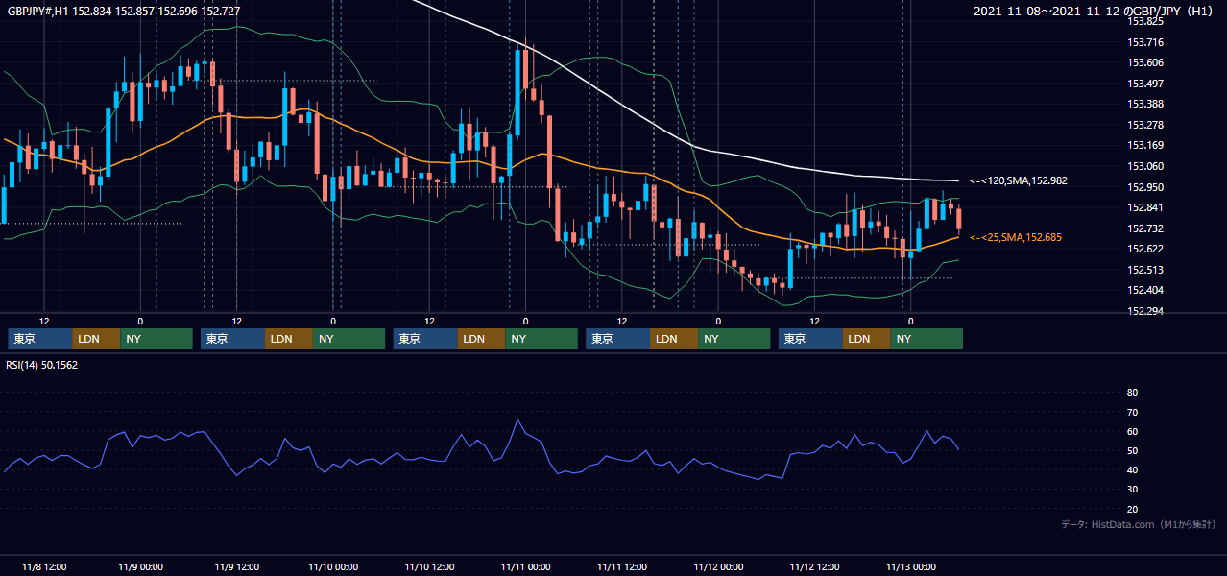This screenshot has height=576, width=1227.
Task: Click price axis value 153.388
Action: point(1144,104)
